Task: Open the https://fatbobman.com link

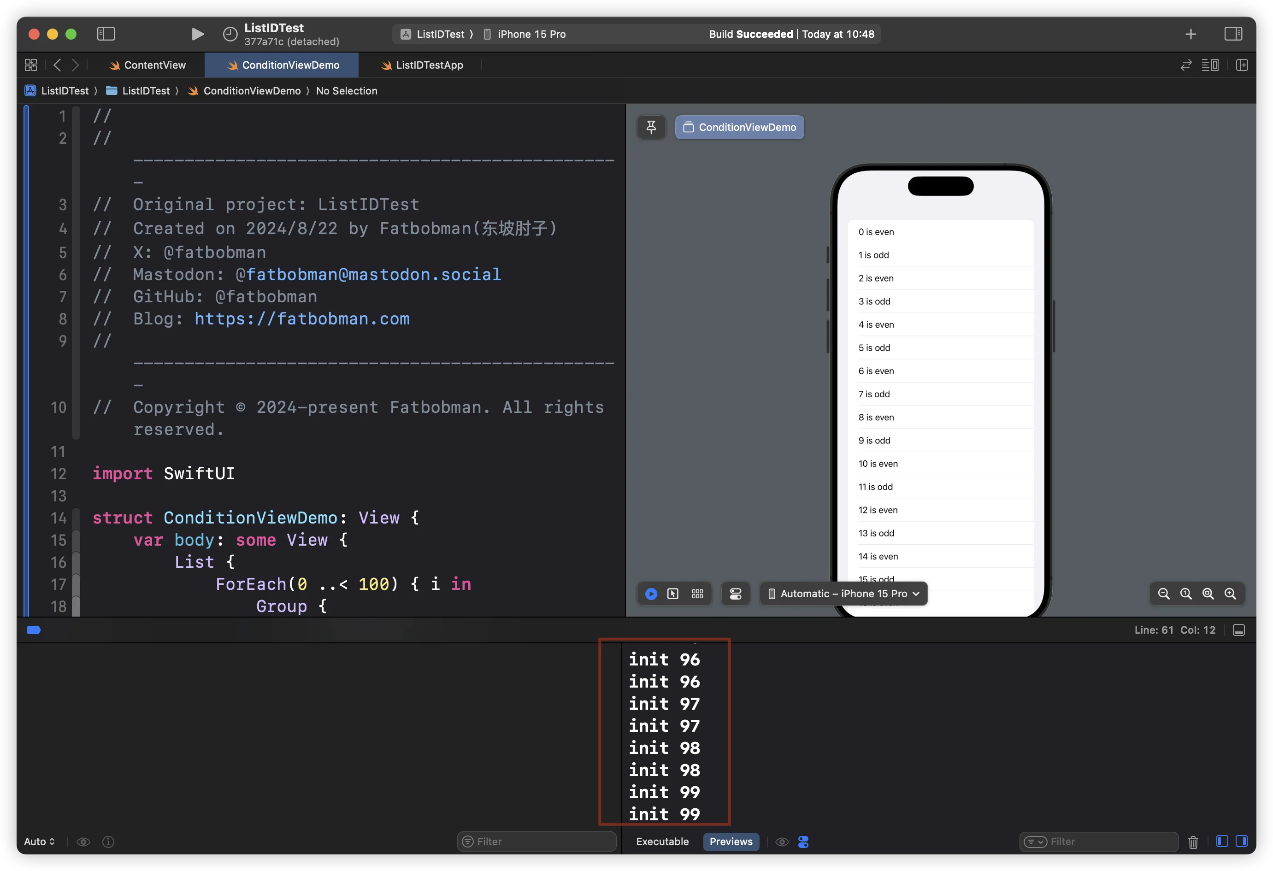Action: pyautogui.click(x=302, y=319)
